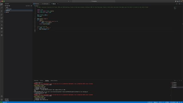The image size is (183, 103).
Task: Open the Search view in the activity bar
Action: 2,8
